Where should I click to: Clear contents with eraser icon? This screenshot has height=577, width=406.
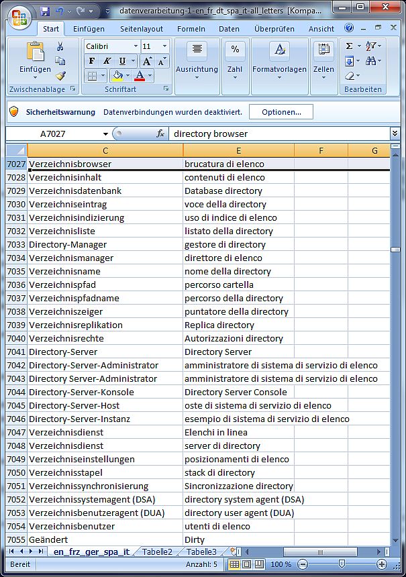(x=350, y=76)
